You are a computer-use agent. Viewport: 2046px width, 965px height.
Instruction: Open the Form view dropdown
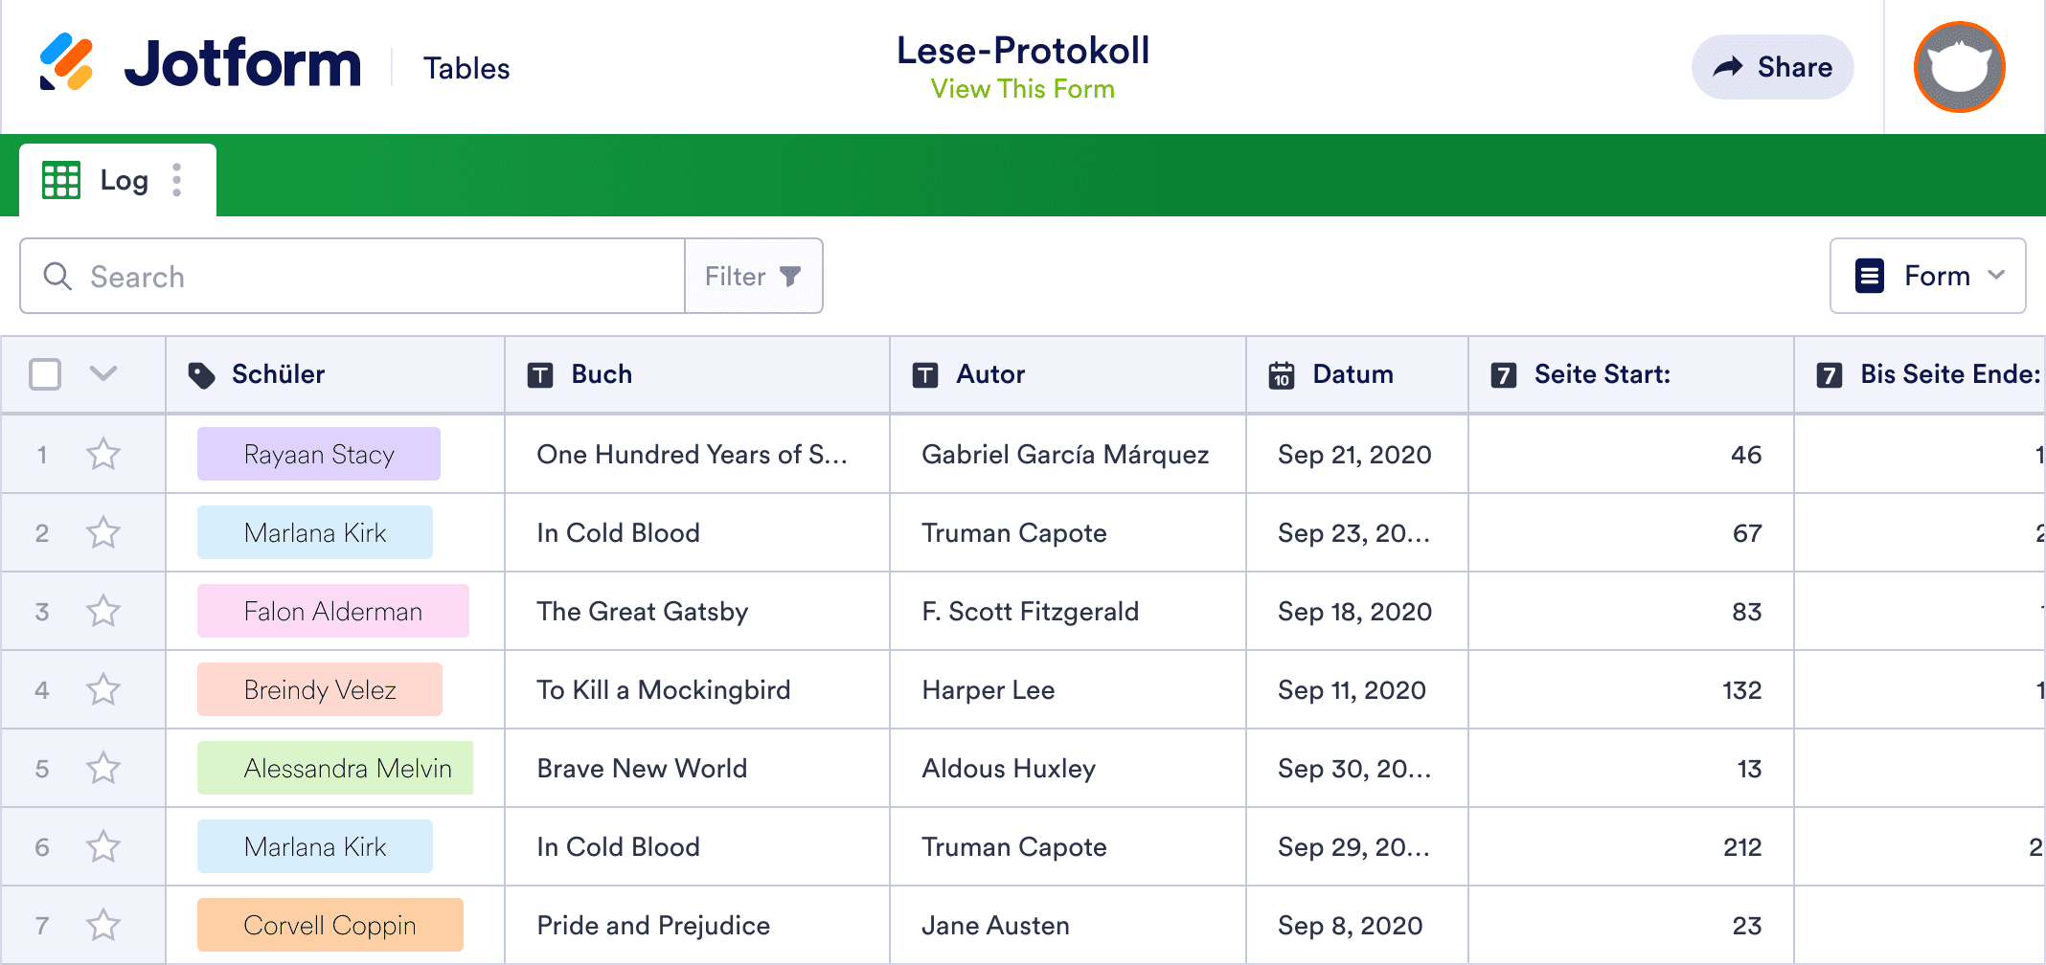pos(1927,276)
